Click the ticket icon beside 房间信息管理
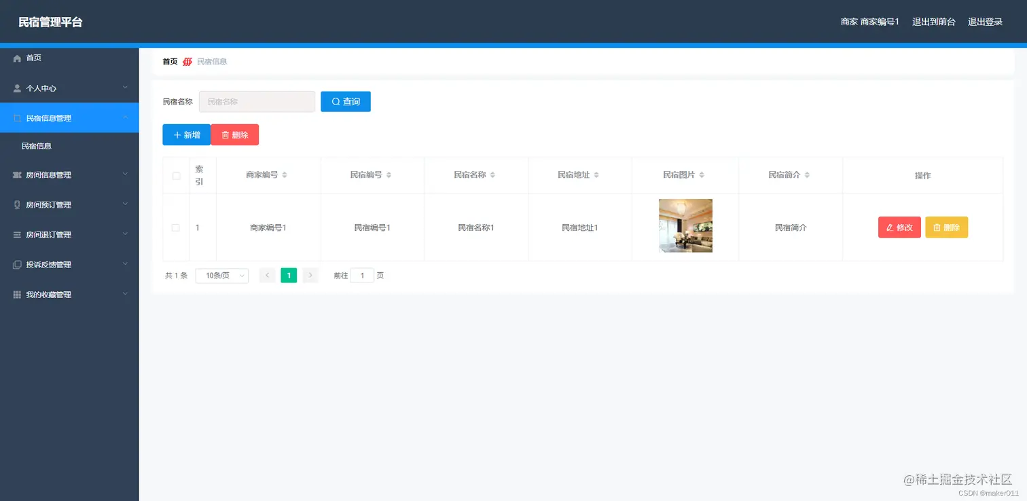1027x501 pixels. pyautogui.click(x=18, y=175)
